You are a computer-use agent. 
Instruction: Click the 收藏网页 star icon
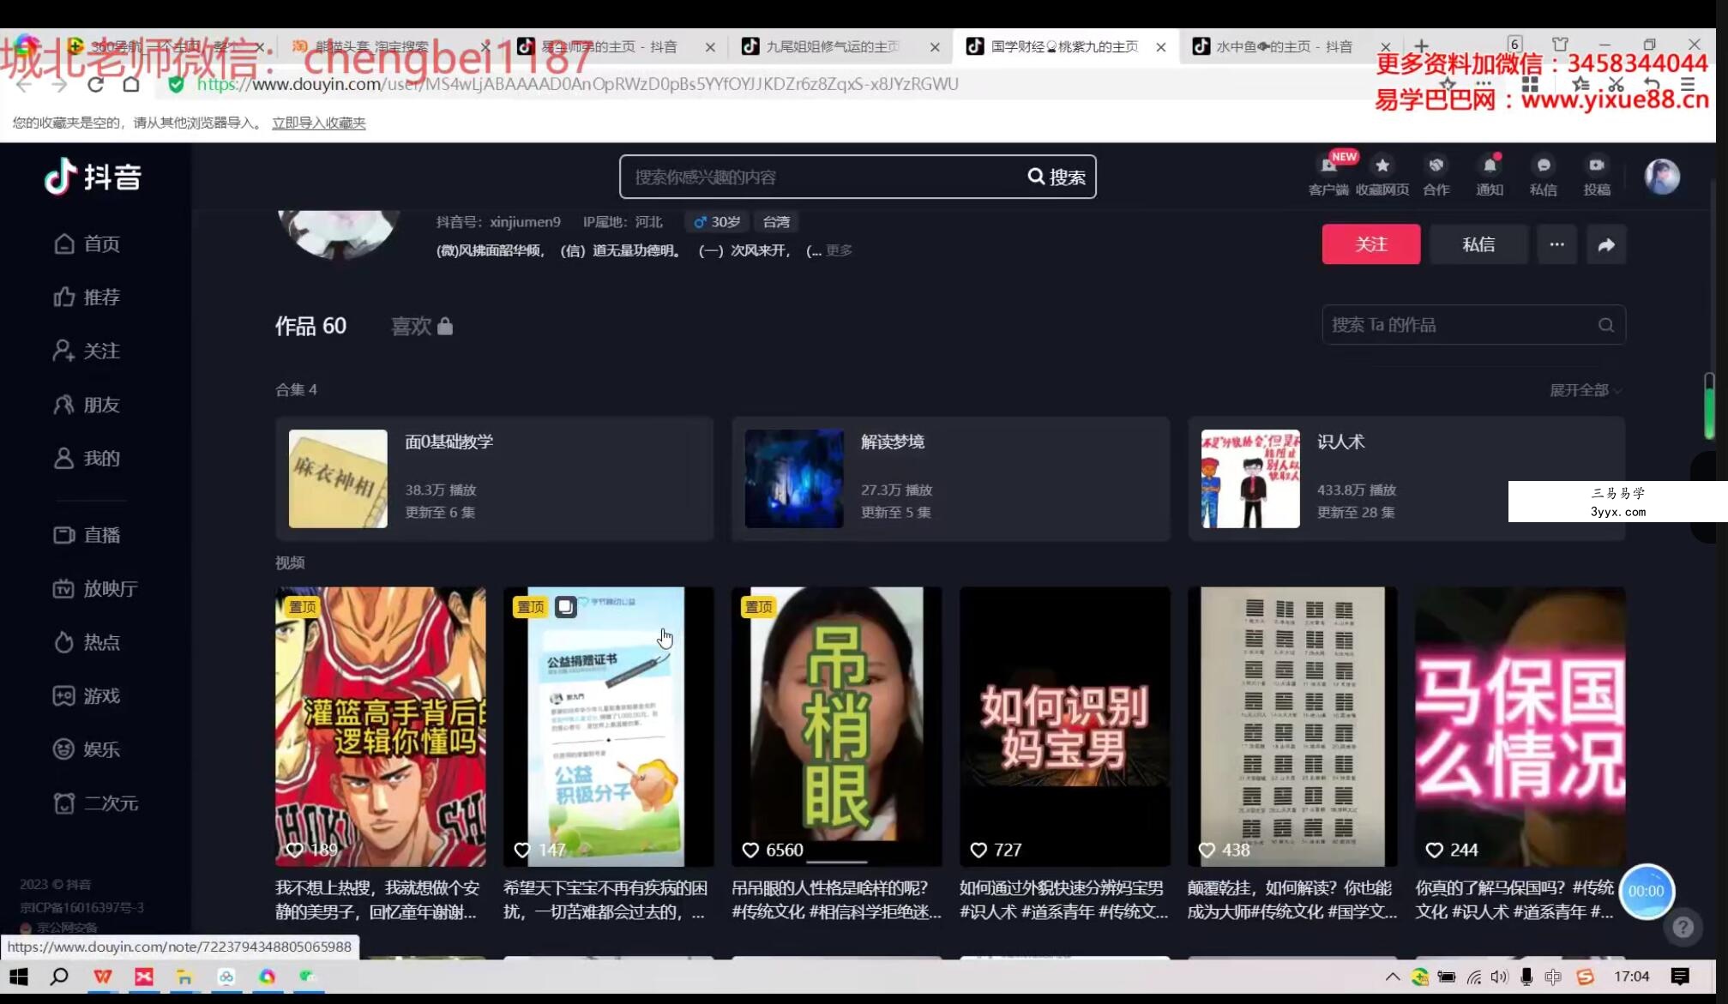(x=1382, y=175)
